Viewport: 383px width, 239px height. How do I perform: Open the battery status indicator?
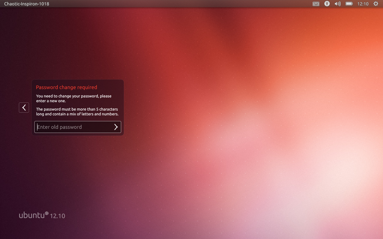click(349, 4)
